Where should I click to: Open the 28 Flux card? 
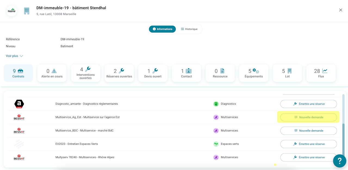tap(321, 73)
